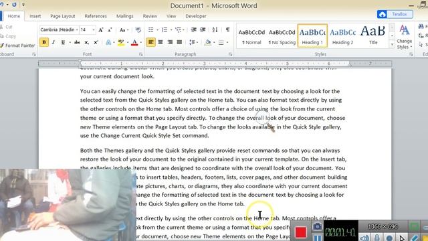This screenshot has height=241, width=428.
Task: Take a screenshot with camera icon
Action: coord(317,226)
